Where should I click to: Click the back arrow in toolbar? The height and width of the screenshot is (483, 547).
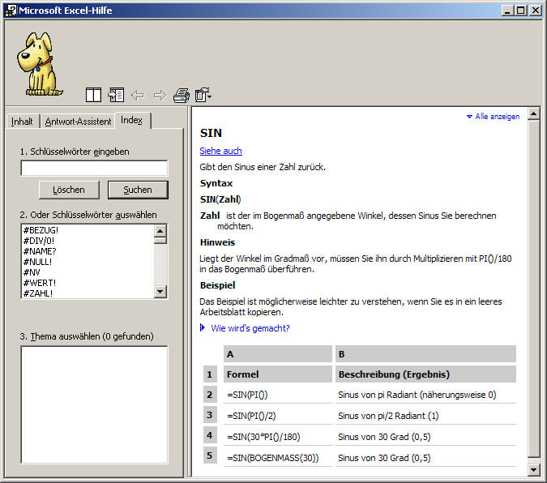coord(137,95)
